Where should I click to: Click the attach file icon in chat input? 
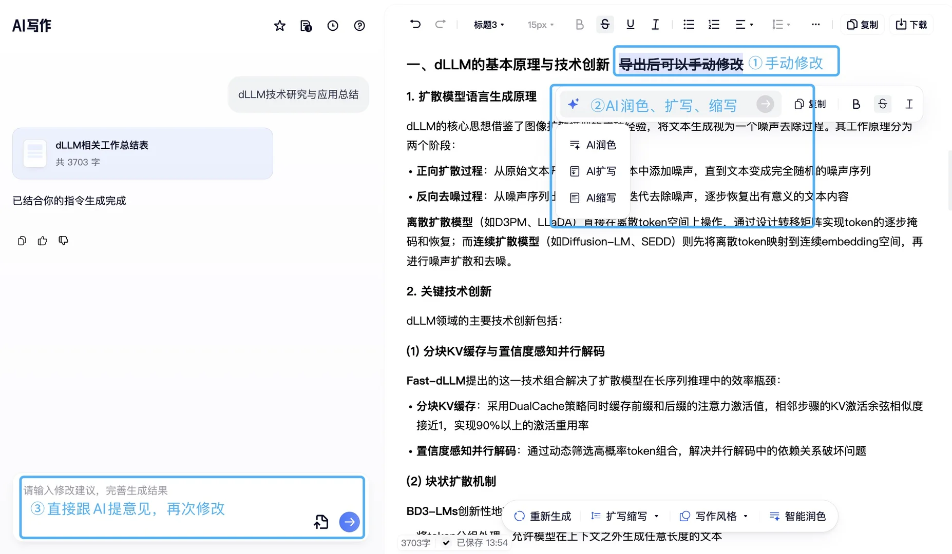[x=321, y=522]
